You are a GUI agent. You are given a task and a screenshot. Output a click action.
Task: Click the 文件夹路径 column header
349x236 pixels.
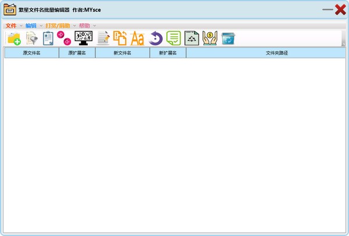pyautogui.click(x=266, y=53)
